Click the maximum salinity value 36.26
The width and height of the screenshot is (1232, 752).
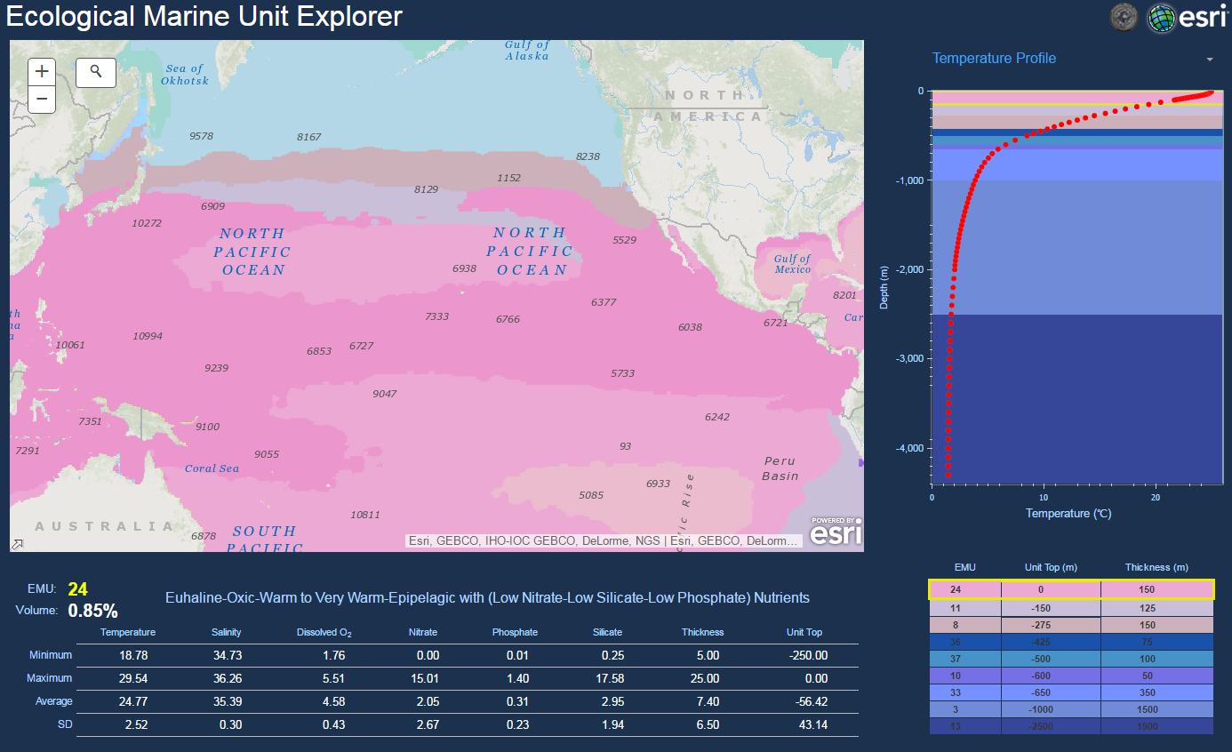pos(227,678)
